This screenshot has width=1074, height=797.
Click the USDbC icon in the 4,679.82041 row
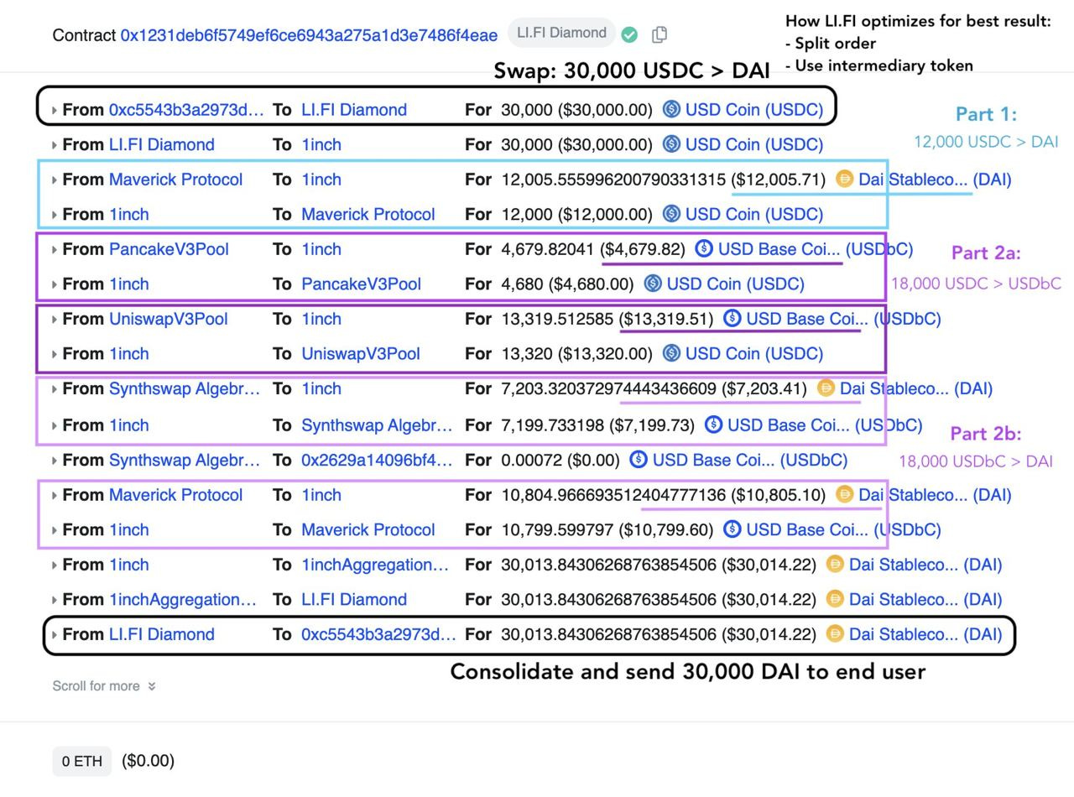[704, 248]
